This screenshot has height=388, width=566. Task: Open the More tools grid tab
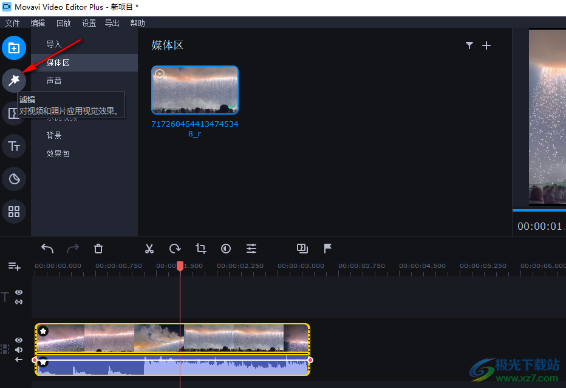[x=14, y=212]
